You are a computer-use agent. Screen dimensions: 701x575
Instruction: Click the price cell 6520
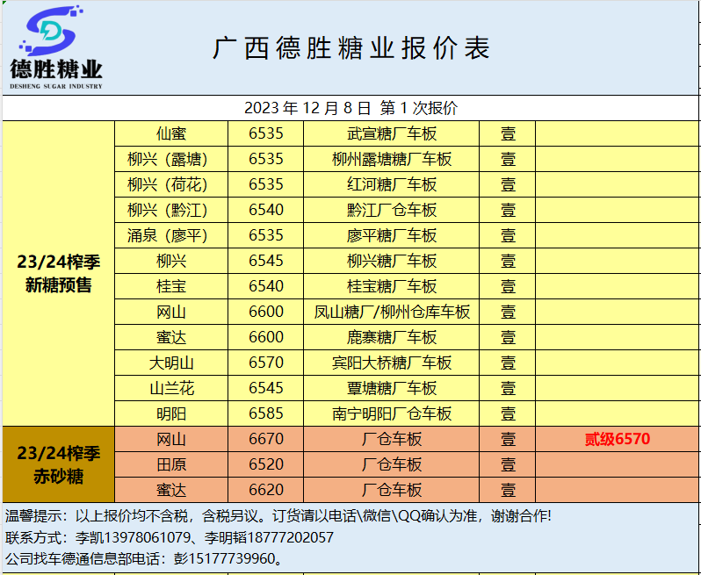pyautogui.click(x=266, y=464)
